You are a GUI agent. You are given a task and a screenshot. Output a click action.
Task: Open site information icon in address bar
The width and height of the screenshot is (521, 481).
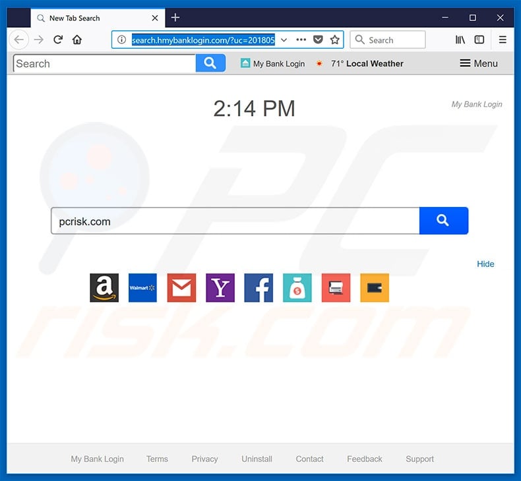point(121,40)
